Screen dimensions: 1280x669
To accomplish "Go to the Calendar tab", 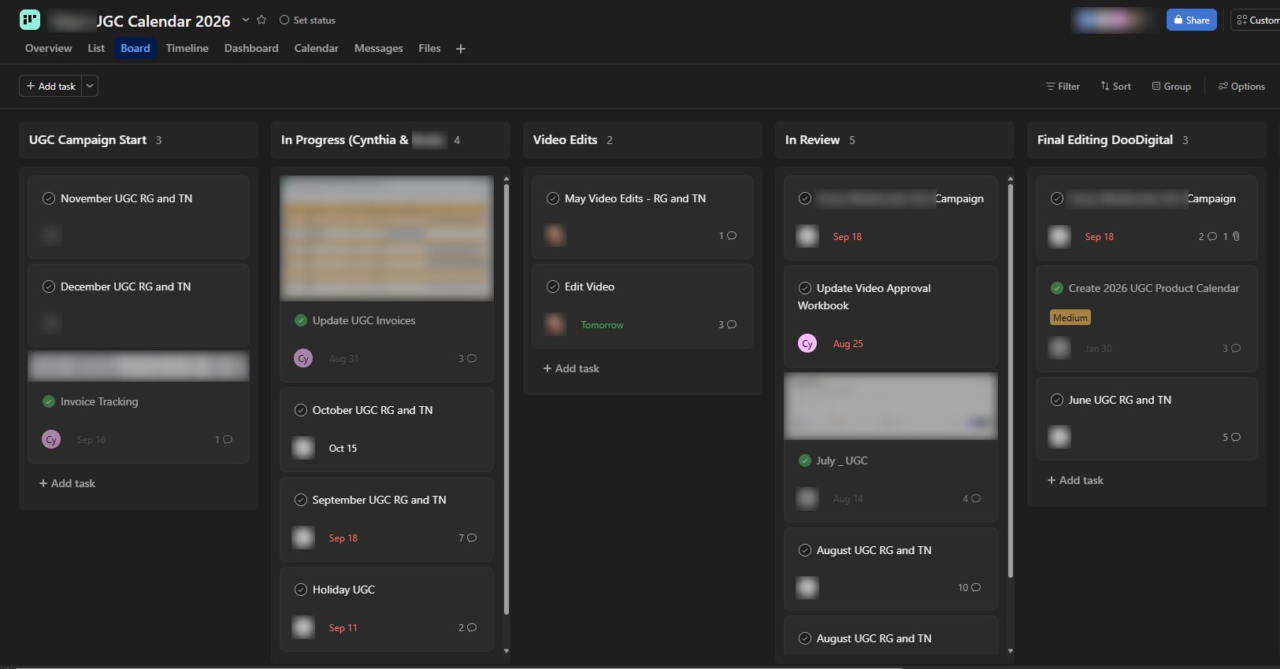I will tap(317, 48).
